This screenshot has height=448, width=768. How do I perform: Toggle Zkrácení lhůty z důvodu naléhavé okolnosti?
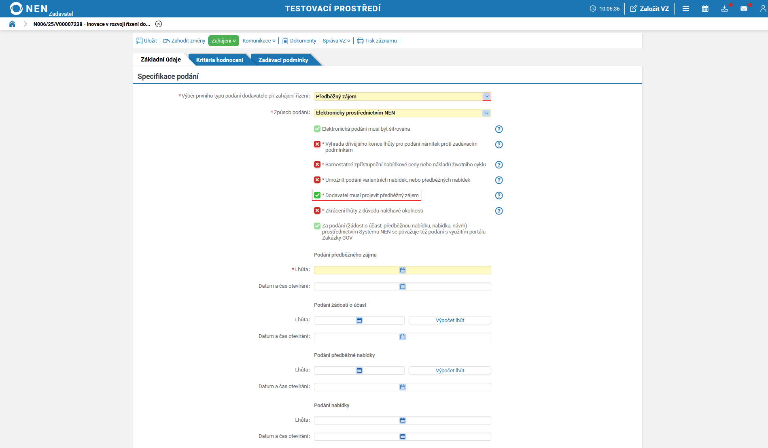point(317,210)
